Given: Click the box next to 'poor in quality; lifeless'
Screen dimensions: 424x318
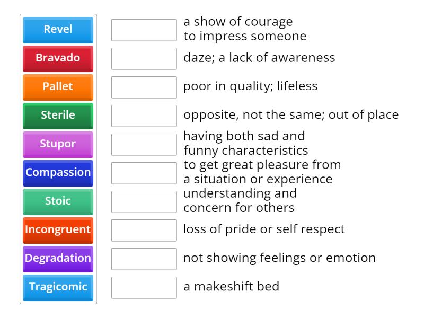Looking at the screenshot, I should coord(144,87).
